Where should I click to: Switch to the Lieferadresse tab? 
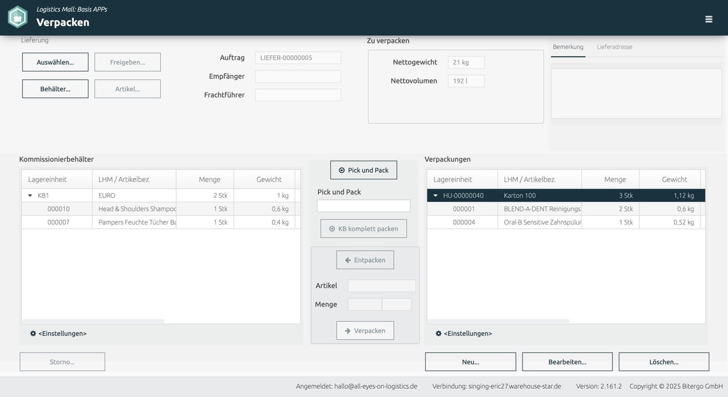(x=615, y=47)
